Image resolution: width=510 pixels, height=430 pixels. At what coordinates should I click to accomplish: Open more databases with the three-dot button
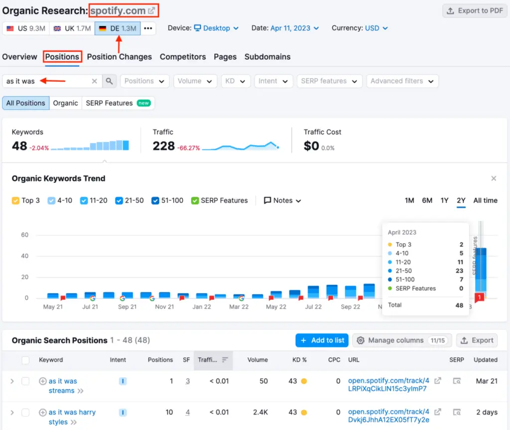148,28
